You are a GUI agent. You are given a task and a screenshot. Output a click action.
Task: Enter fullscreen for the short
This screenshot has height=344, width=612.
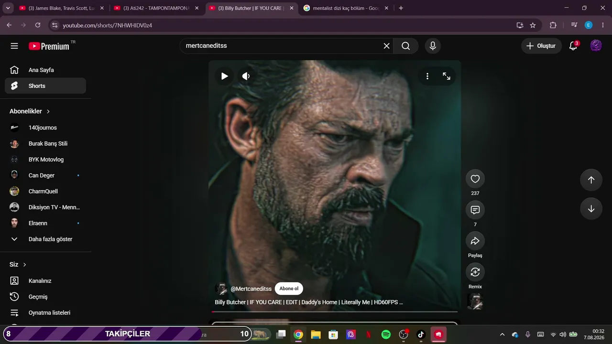point(447,76)
